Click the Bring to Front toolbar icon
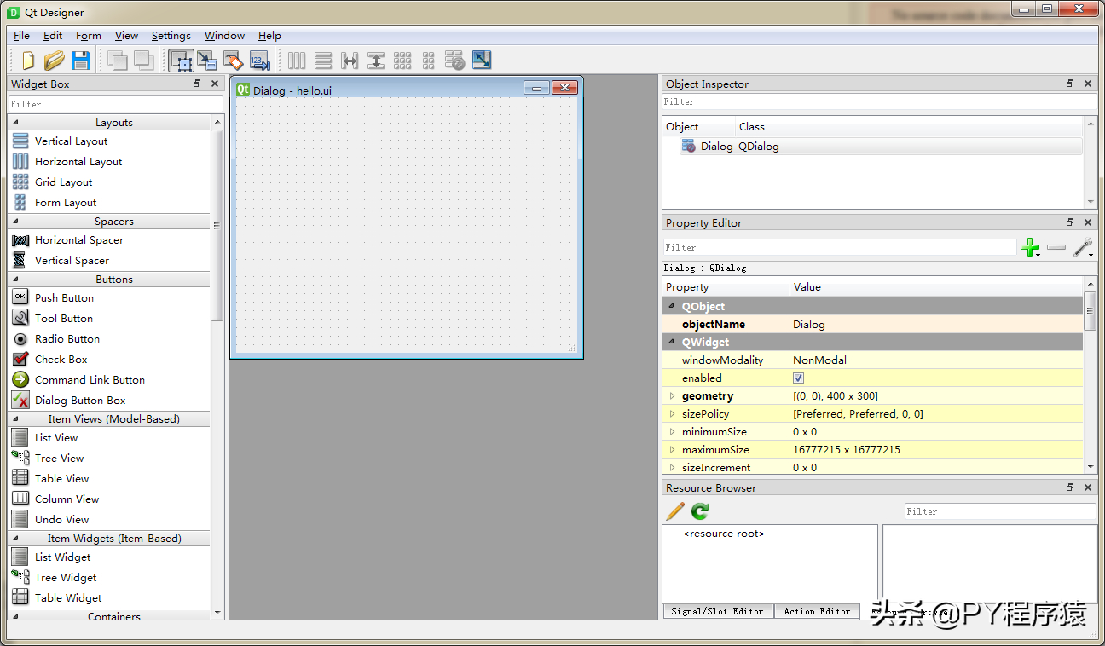The height and width of the screenshot is (646, 1105). point(143,60)
